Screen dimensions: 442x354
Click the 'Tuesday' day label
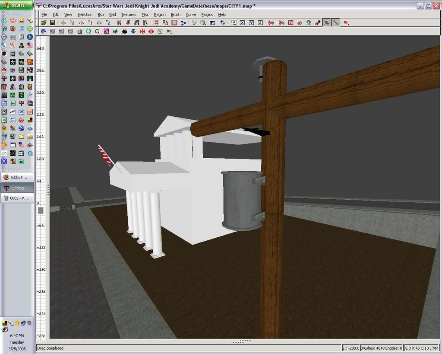17,342
